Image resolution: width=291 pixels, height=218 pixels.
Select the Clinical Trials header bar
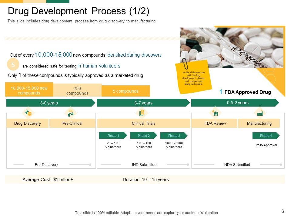coord(143,123)
